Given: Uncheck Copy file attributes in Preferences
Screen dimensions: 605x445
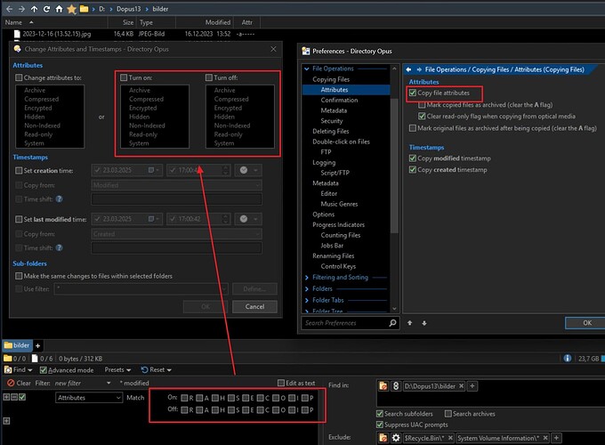Looking at the screenshot, I should point(413,93).
